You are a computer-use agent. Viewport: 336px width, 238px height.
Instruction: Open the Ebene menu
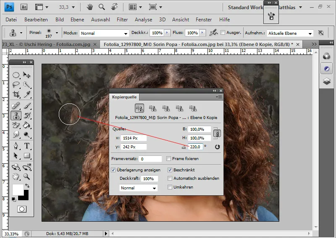[x=77, y=20]
